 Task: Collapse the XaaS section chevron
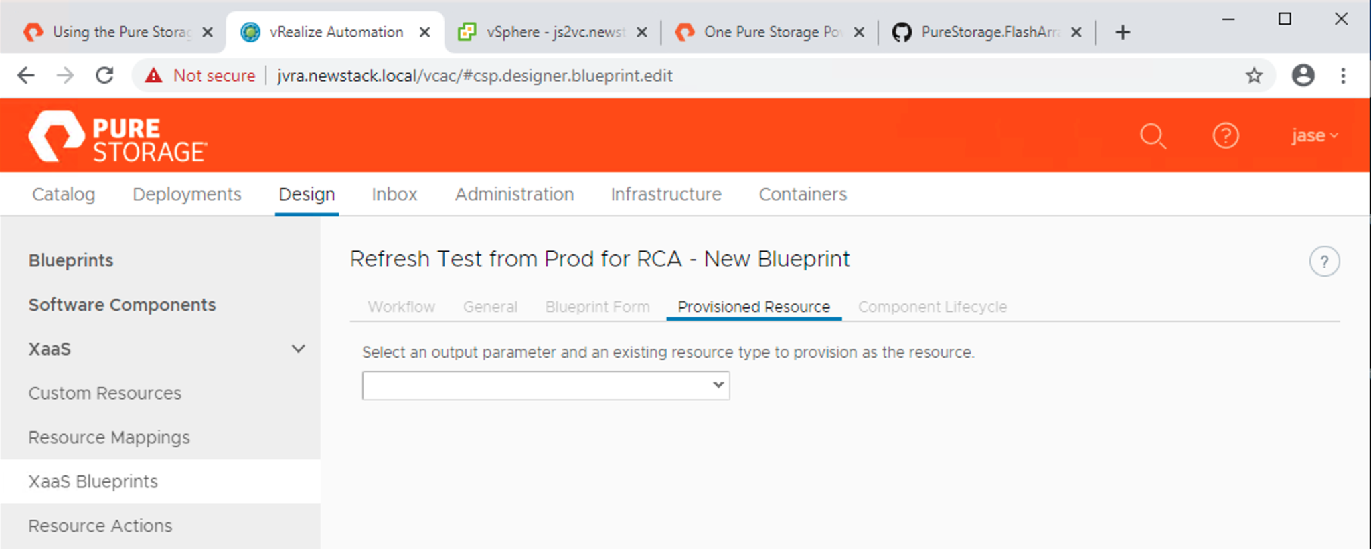tap(299, 349)
